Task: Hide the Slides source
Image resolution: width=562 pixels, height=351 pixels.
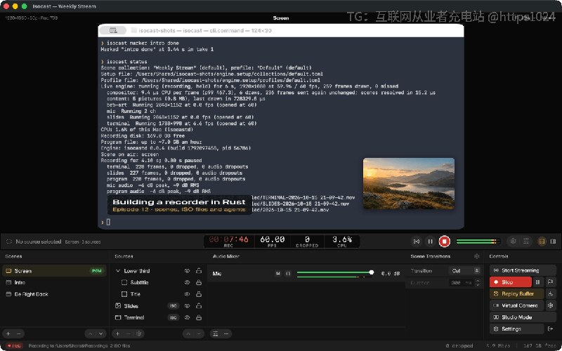Action: pos(187,306)
